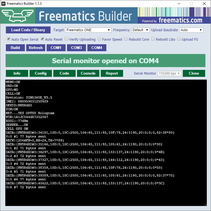Click the 'DEVID:HVSR4X0' console line
Screen dimensions: 211x211
click(19, 105)
